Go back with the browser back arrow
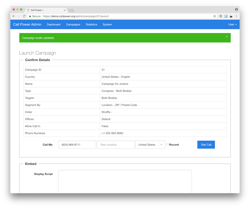The width and height of the screenshot is (250, 208). coord(14,16)
